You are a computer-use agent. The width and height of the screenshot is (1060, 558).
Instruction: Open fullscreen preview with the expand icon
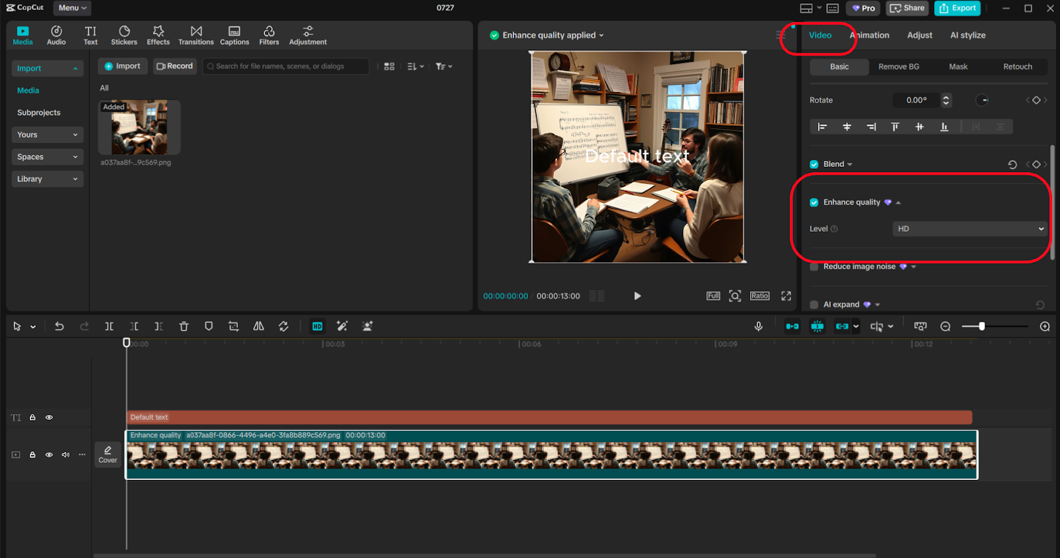pyautogui.click(x=786, y=296)
